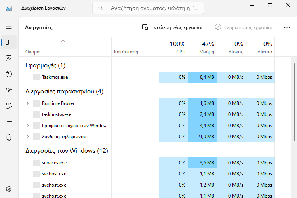Open Task Manager settings gear
The width and height of the screenshot is (297, 198).
click(9, 189)
